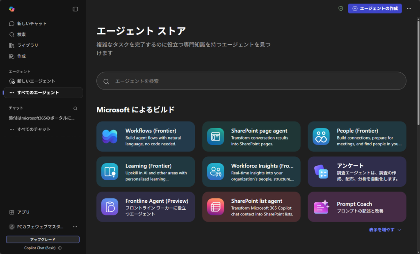This screenshot has width=420, height=254.
Task: Open the Workflows (Frontier) agent card
Action: coord(146,137)
